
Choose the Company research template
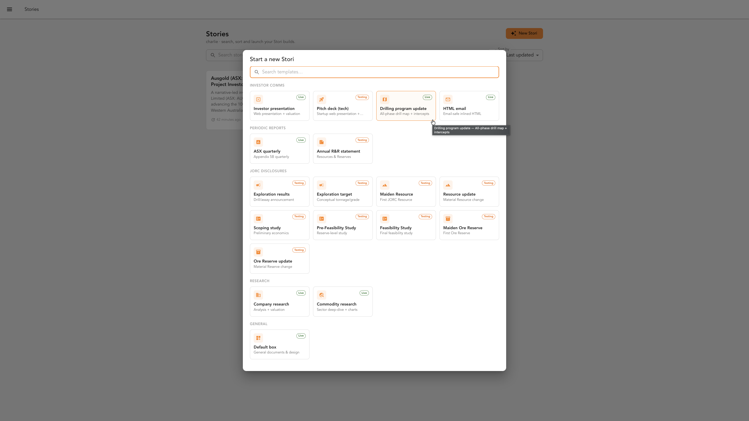(x=280, y=301)
